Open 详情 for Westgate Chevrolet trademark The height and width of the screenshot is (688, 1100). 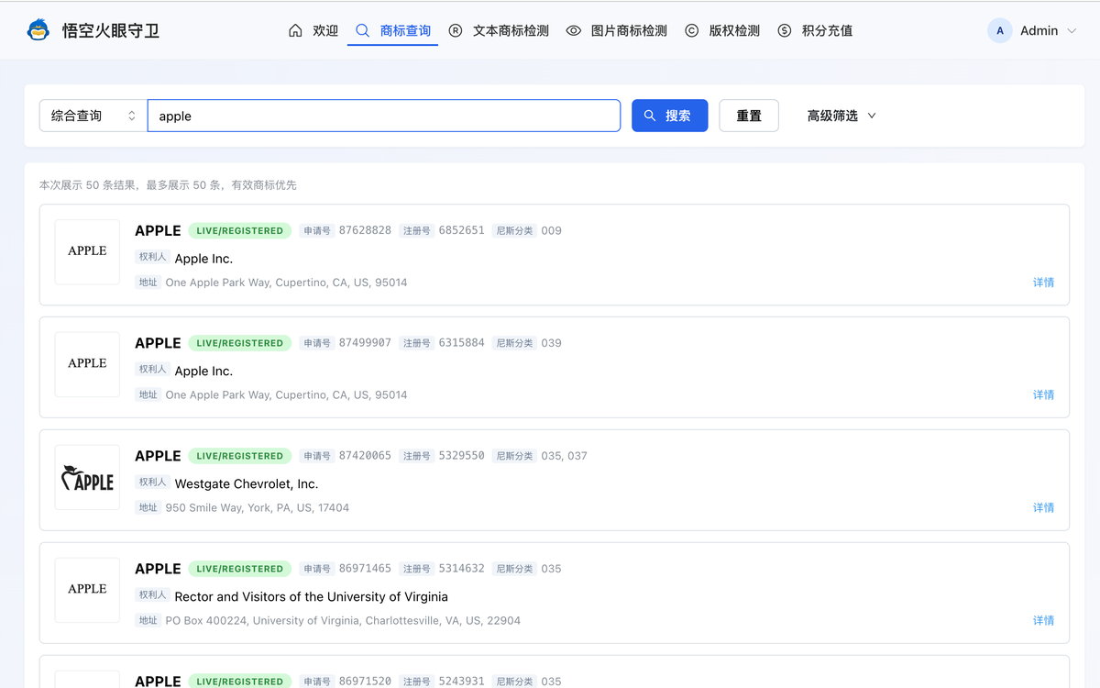(x=1043, y=507)
